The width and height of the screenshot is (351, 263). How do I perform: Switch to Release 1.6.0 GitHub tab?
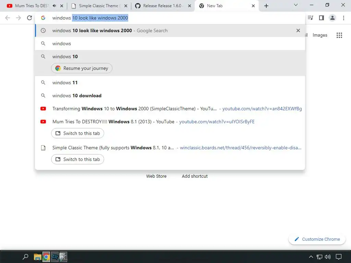pyautogui.click(x=163, y=6)
